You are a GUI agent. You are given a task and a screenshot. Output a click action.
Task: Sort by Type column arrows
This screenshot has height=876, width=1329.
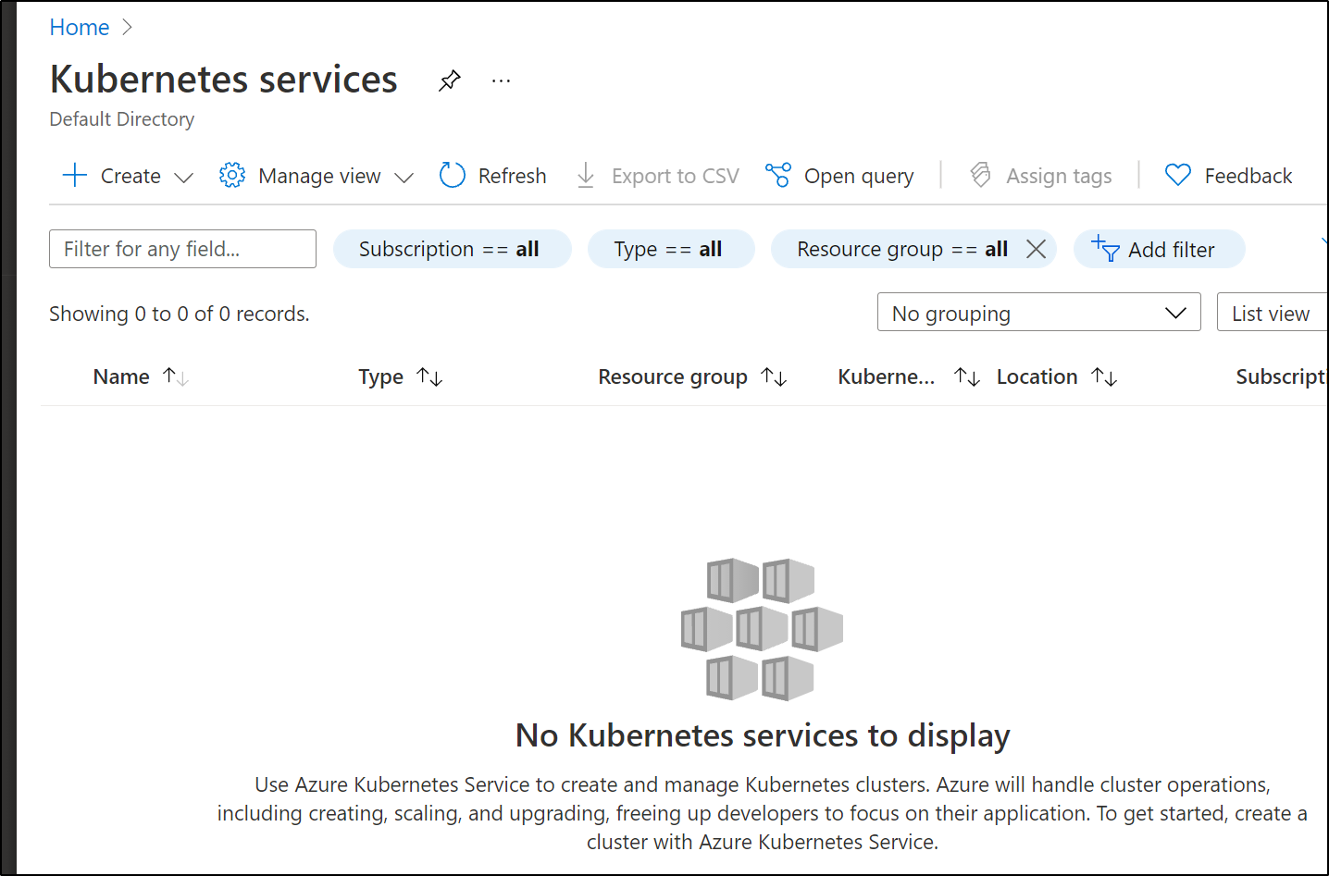(429, 376)
